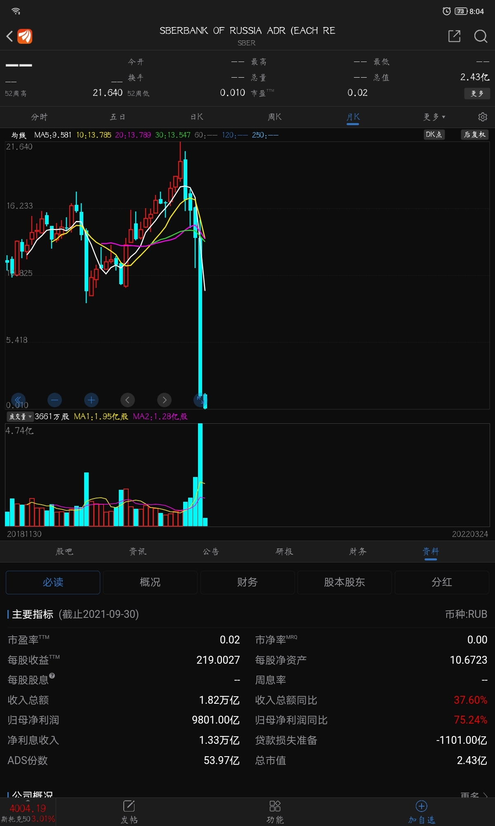Select the 分红 dividend button
The width and height of the screenshot is (495, 826).
442,582
